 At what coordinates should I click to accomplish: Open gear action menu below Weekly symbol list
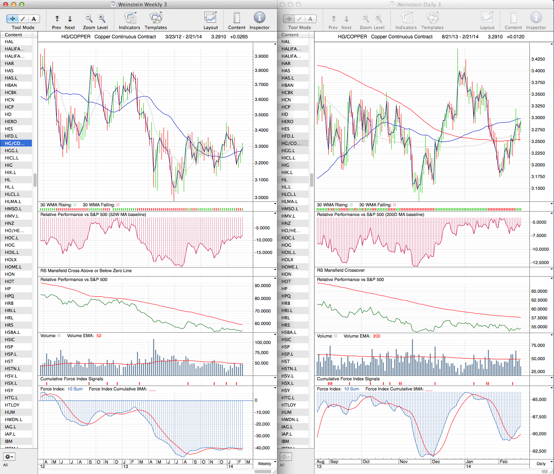[x=9, y=457]
